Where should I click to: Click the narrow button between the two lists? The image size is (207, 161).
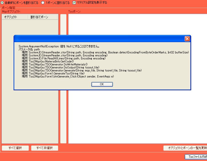tap(63, 25)
